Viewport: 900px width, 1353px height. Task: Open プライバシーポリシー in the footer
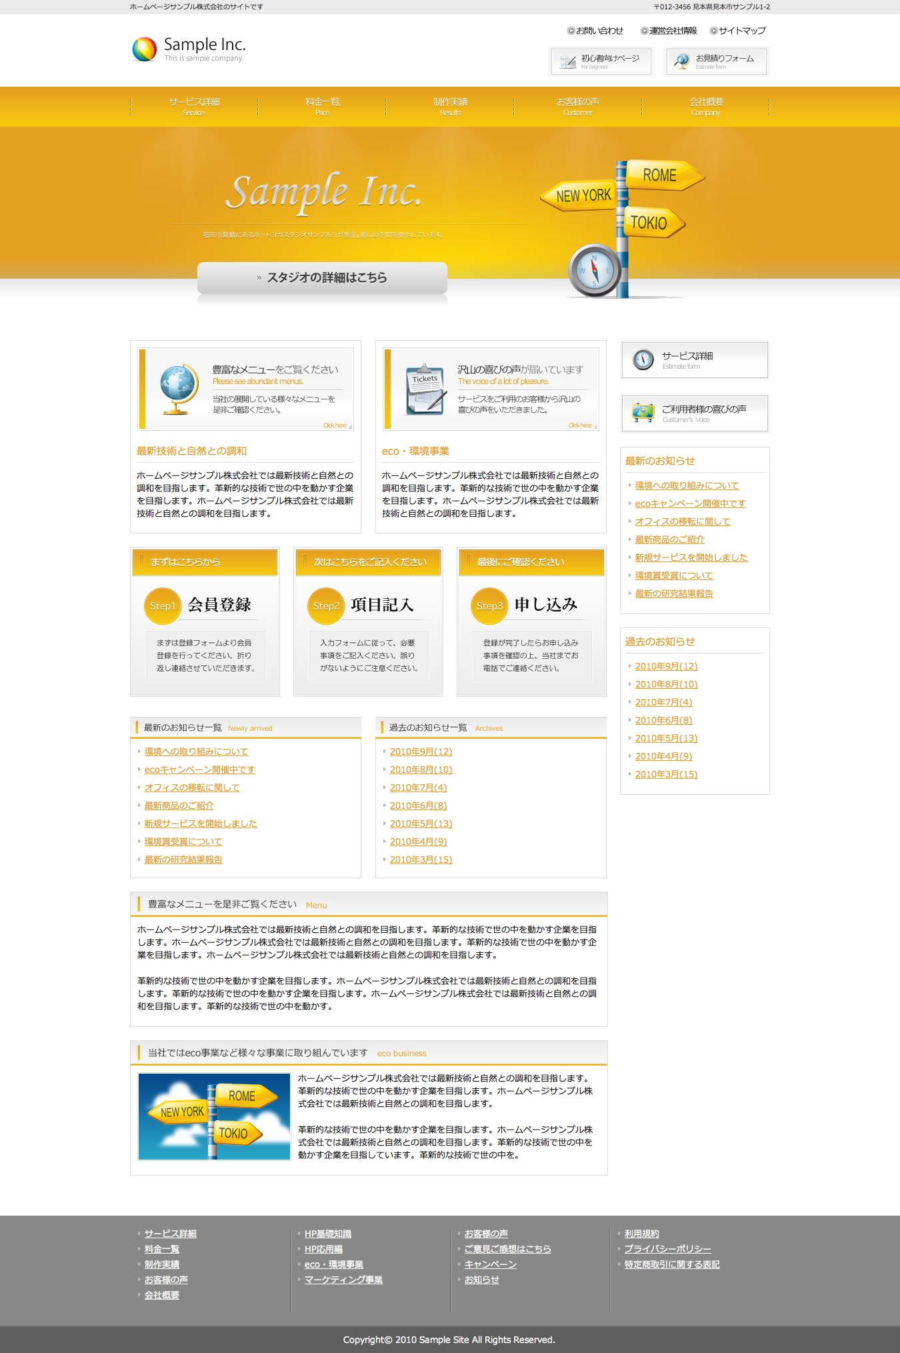[x=667, y=1249]
